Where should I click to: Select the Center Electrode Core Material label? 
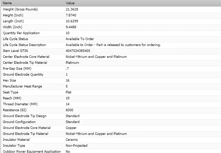[26, 57]
